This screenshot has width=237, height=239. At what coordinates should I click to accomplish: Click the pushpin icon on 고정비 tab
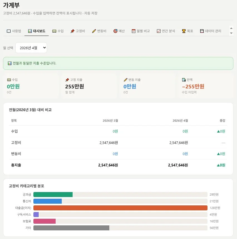tap(72, 31)
